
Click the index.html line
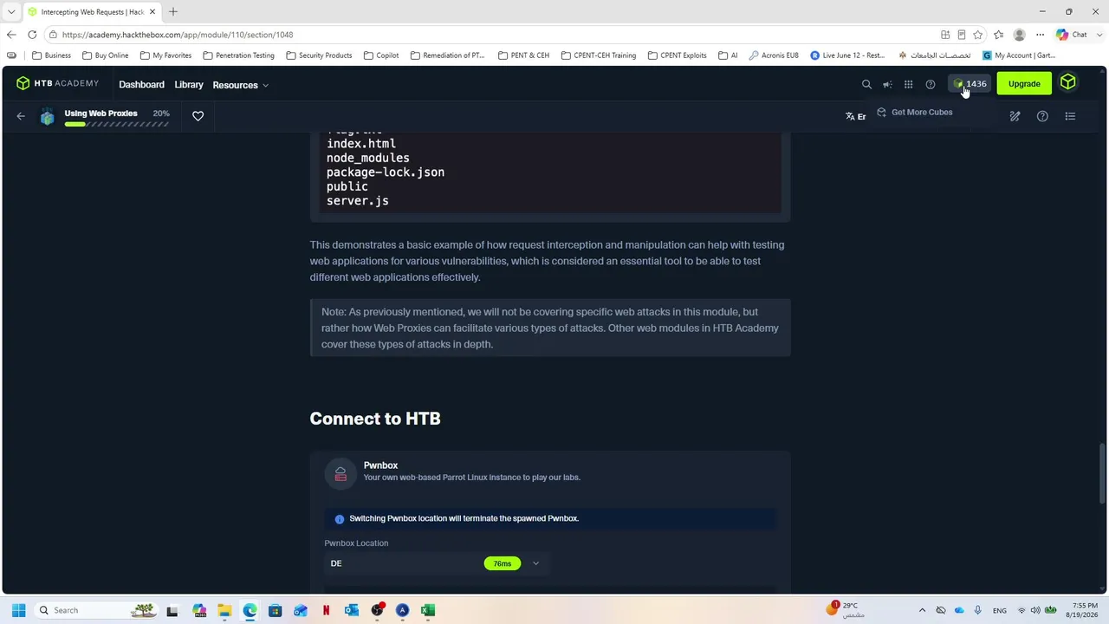click(361, 144)
